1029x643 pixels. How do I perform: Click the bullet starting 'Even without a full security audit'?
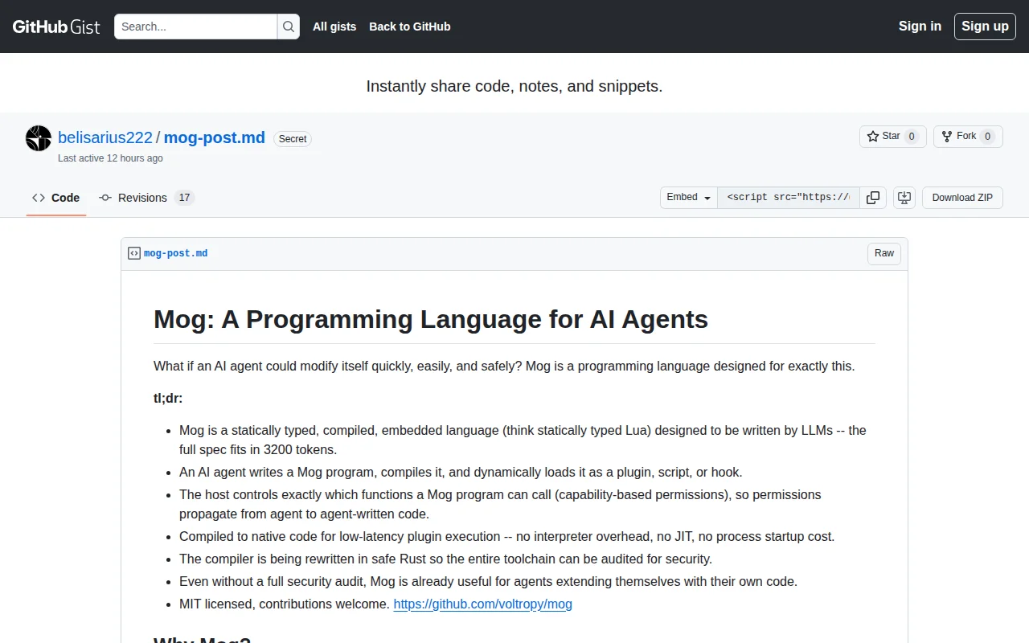tap(488, 581)
